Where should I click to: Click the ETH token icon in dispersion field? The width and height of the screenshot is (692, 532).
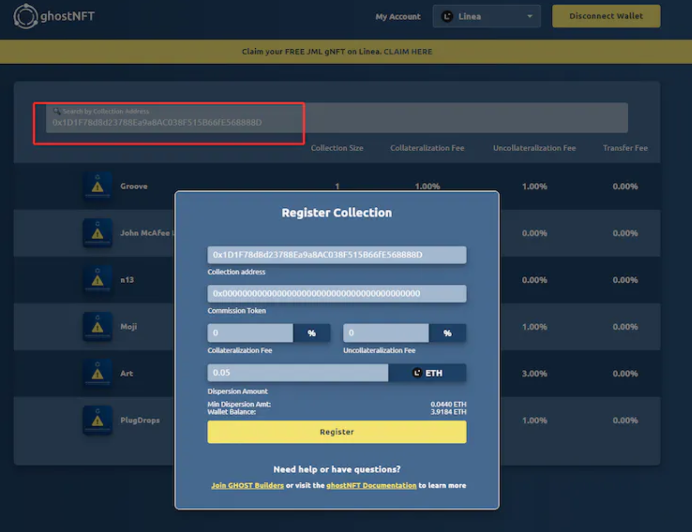pyautogui.click(x=417, y=373)
